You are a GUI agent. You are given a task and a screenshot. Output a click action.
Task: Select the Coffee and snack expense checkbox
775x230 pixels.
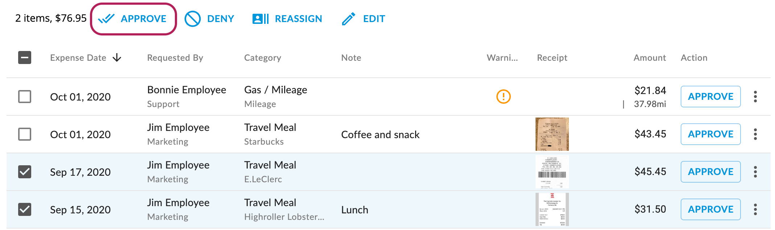(24, 134)
